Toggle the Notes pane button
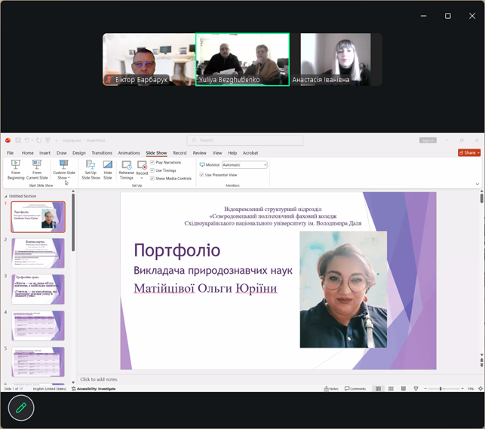Screen dimensions: 485x429 [x=331, y=388]
